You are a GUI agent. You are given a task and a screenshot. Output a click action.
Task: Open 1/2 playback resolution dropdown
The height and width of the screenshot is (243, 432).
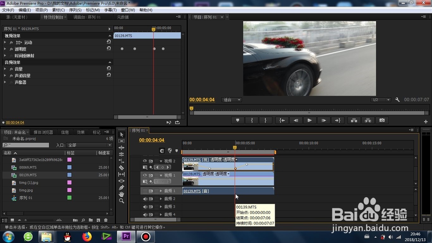[381, 100]
